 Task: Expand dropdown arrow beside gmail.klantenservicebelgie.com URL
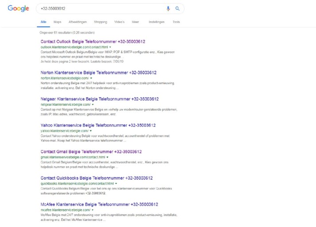(x=107, y=158)
